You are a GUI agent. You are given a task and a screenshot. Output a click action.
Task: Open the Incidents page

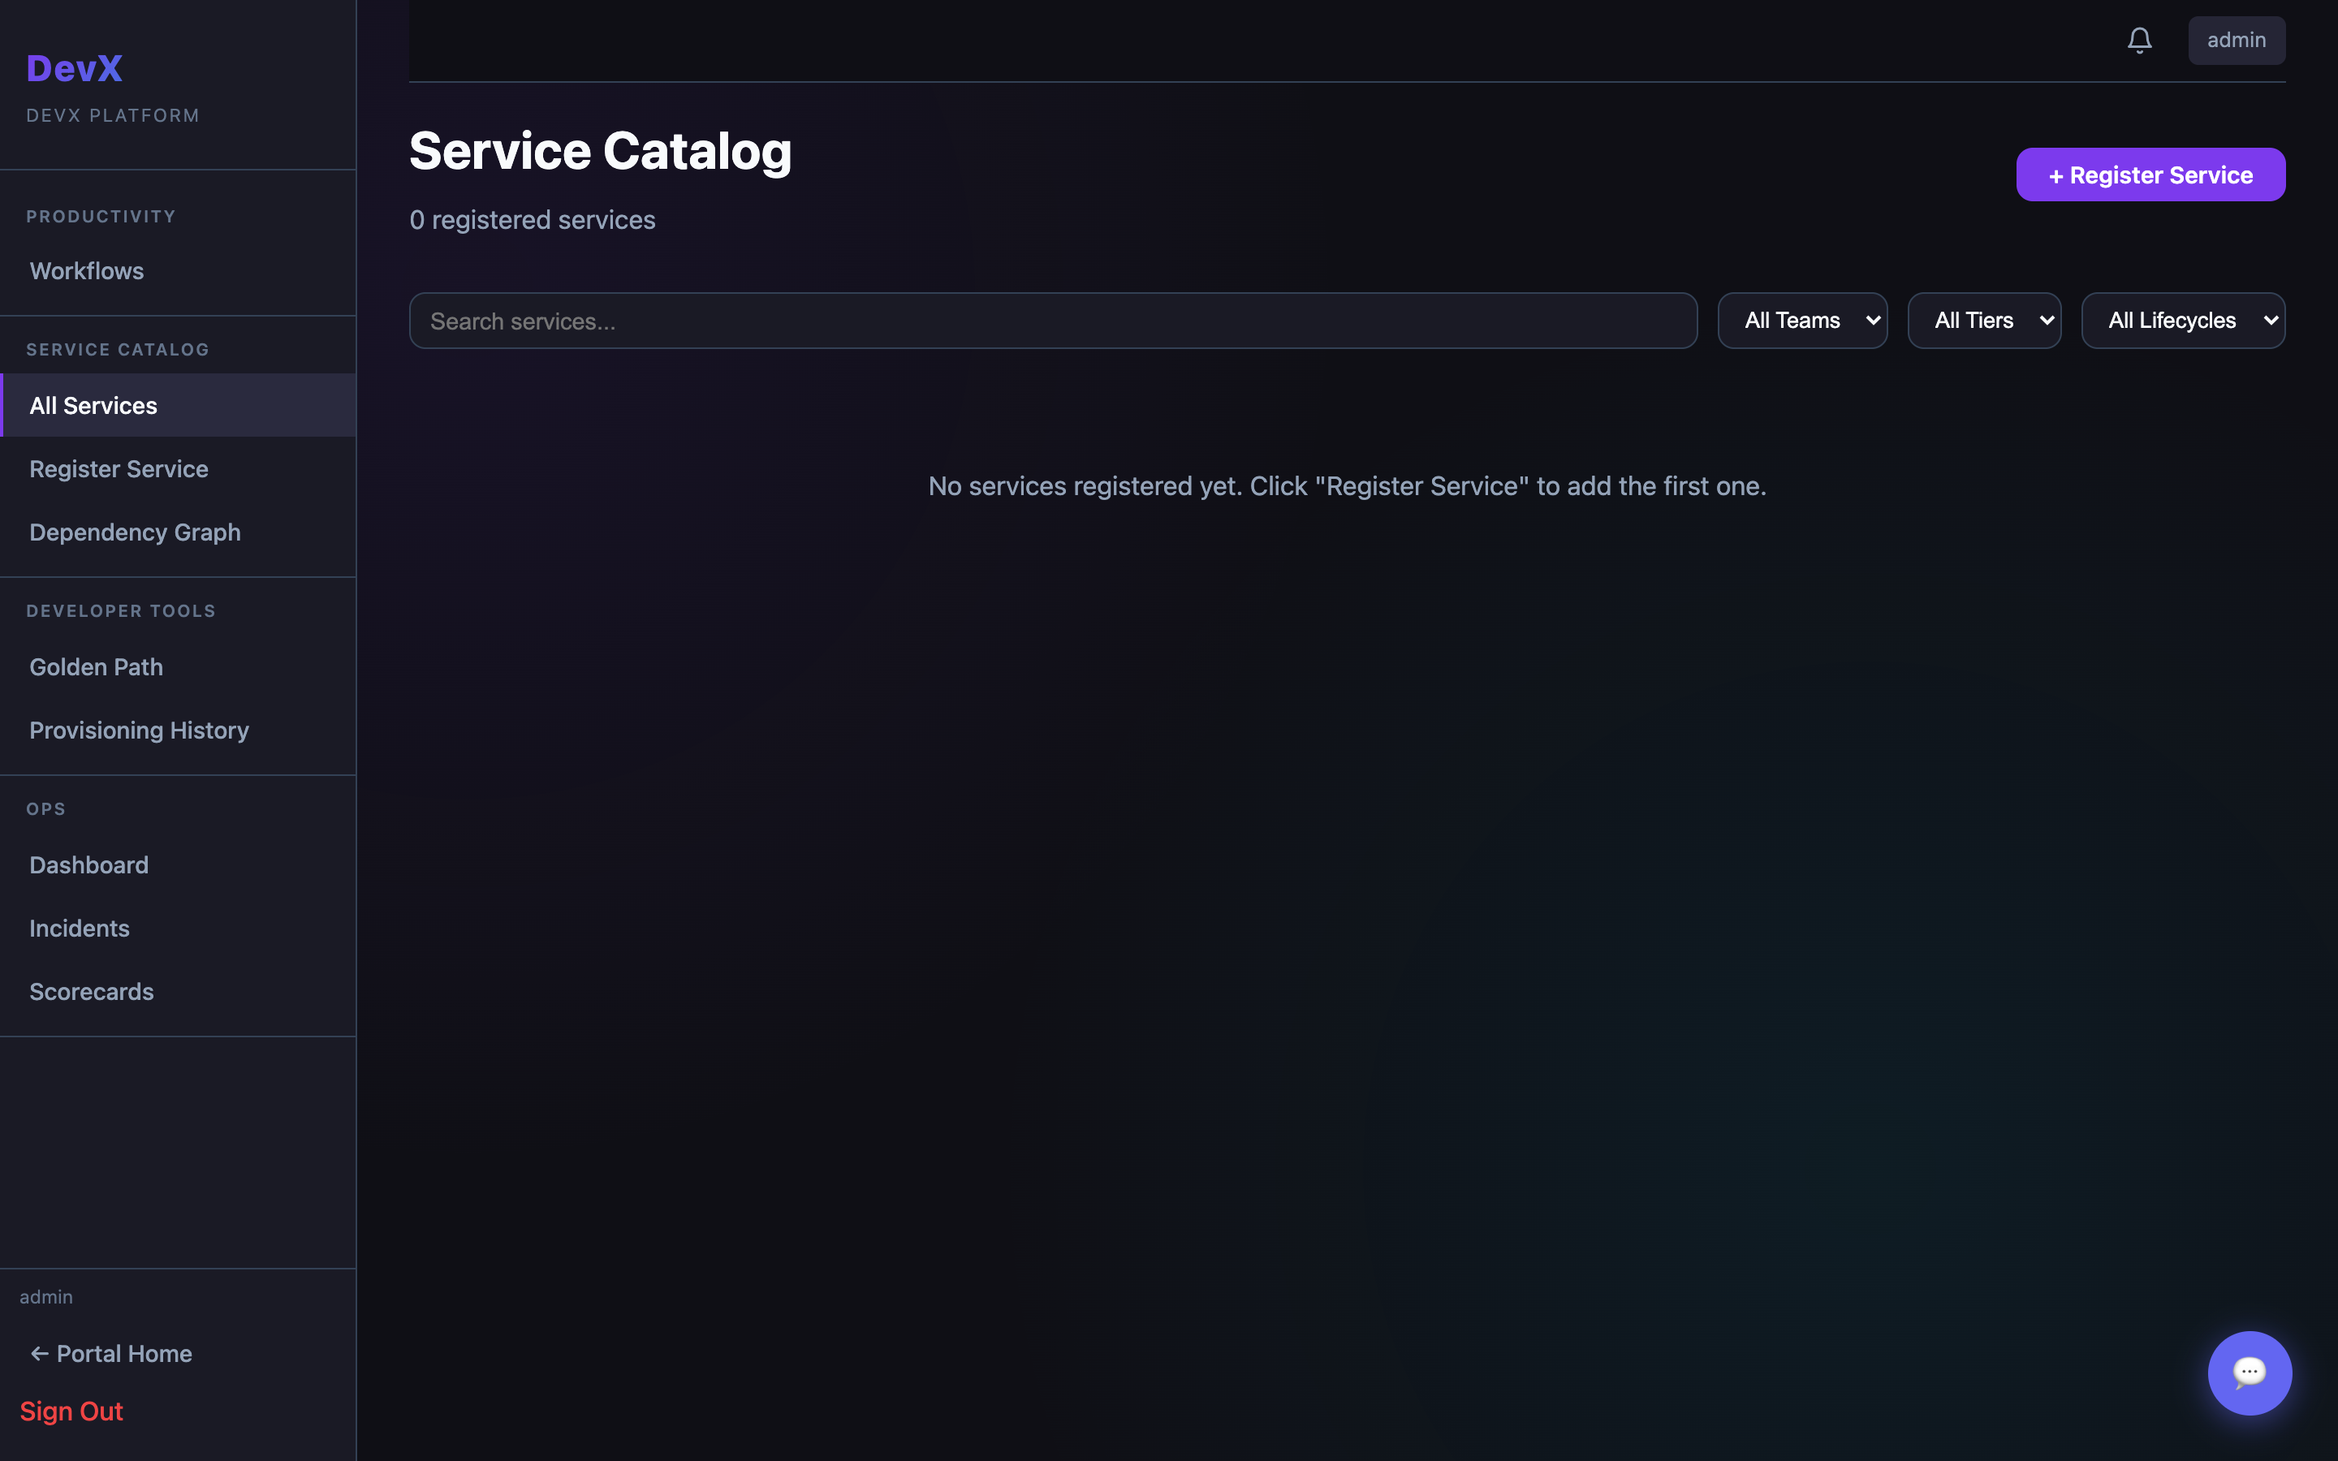pyautogui.click(x=80, y=928)
